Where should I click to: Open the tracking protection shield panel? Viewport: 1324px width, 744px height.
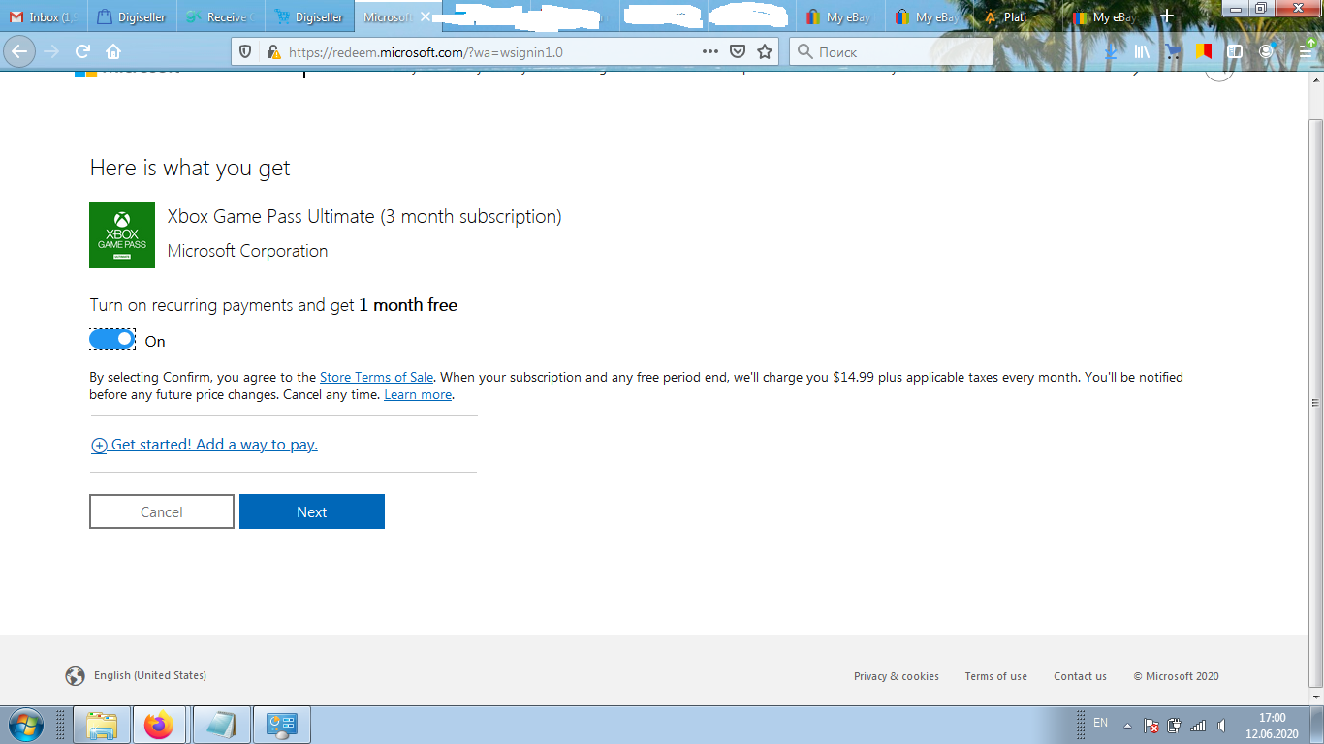tap(245, 51)
